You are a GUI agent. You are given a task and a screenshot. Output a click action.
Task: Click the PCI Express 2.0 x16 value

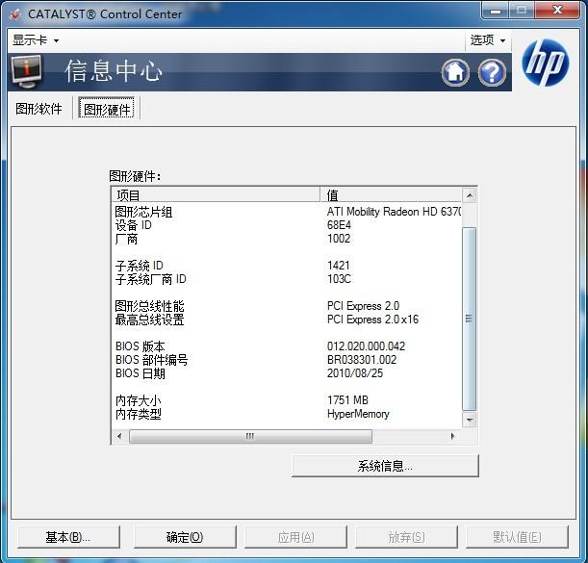tap(372, 320)
